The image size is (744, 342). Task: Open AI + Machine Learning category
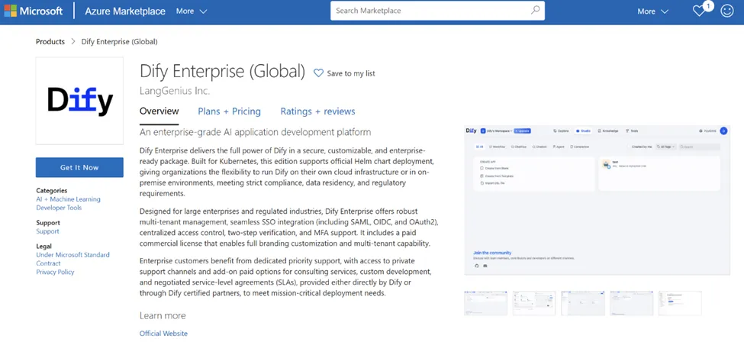[x=69, y=199]
